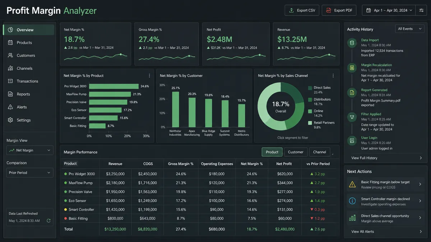Switch to the Customer tab in Margin Performance
This screenshot has height=242, width=431.
[296, 152]
